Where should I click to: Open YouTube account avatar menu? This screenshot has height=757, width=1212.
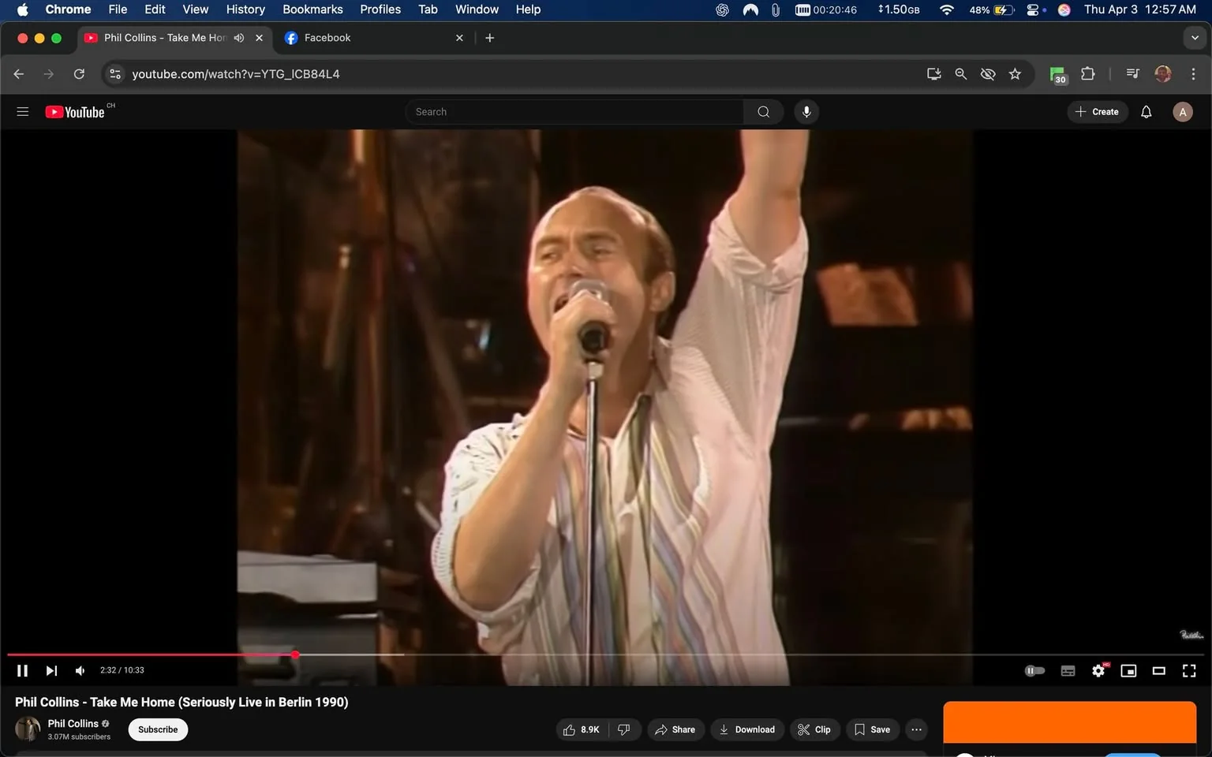[x=1182, y=112]
